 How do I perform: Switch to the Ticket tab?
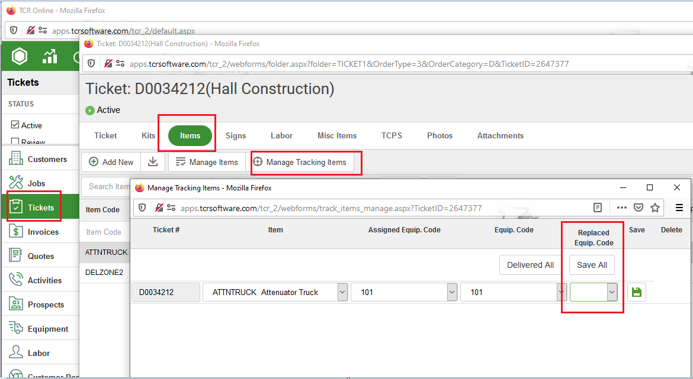105,135
